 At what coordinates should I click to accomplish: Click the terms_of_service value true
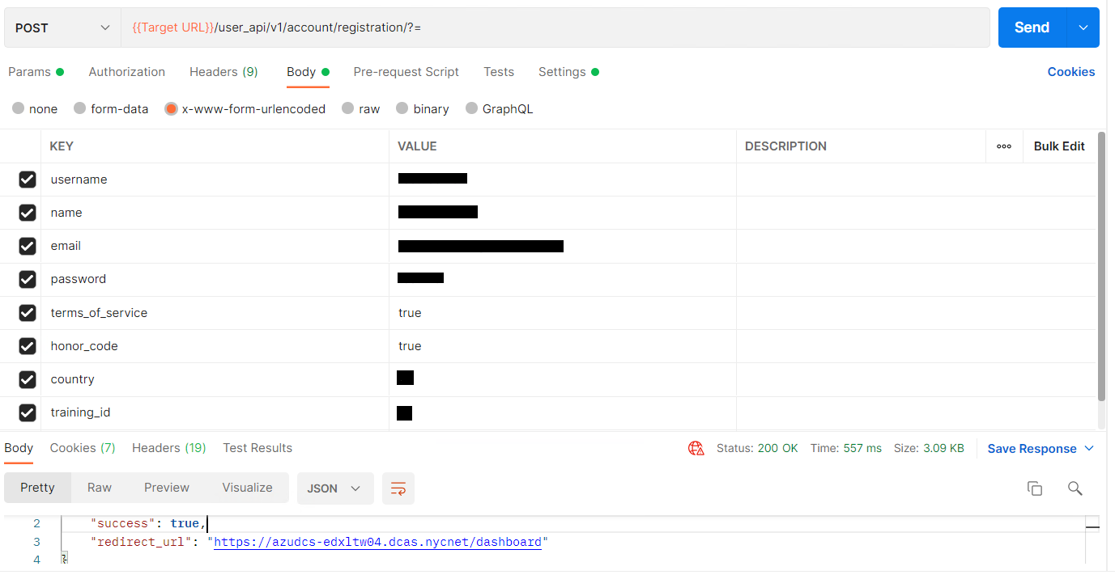click(410, 313)
